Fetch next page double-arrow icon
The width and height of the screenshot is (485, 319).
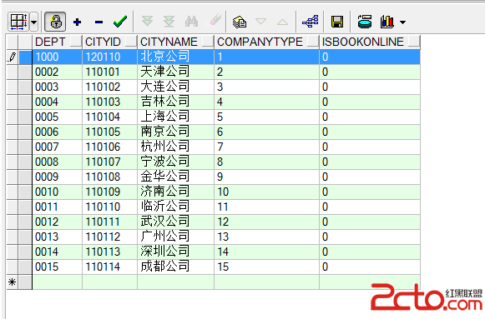tap(147, 21)
